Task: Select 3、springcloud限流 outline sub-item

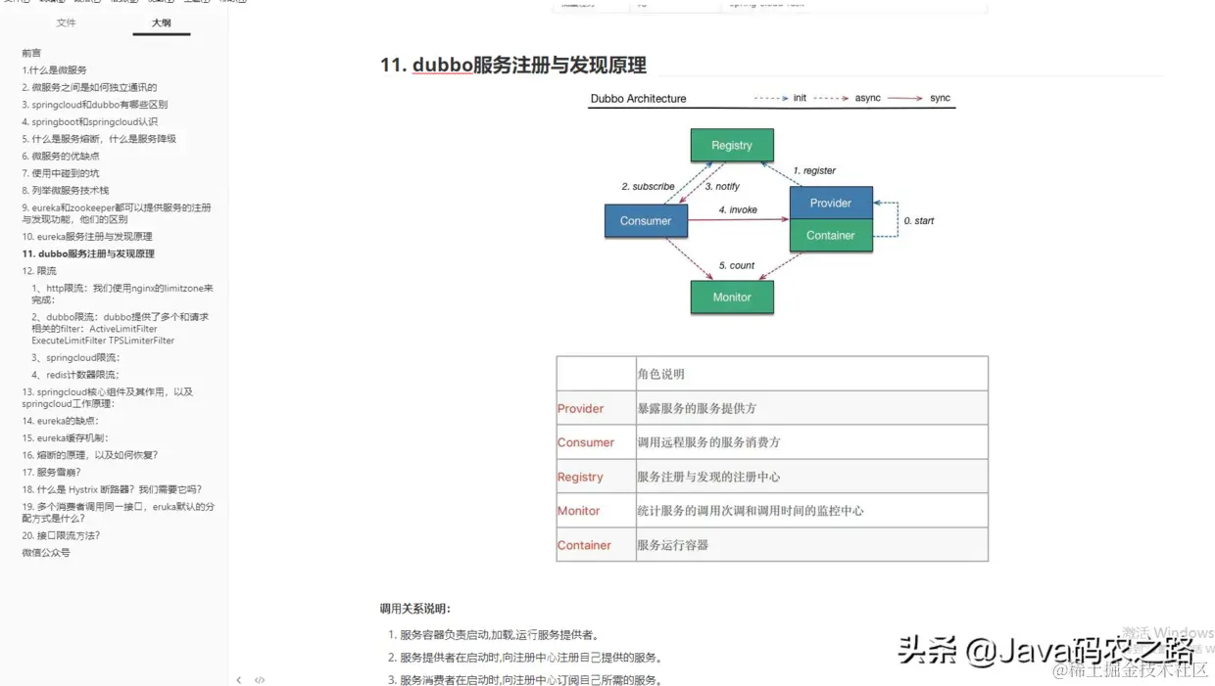Action: coord(75,357)
